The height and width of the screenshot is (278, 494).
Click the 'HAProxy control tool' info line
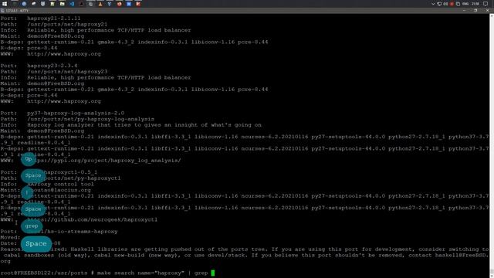point(60,184)
